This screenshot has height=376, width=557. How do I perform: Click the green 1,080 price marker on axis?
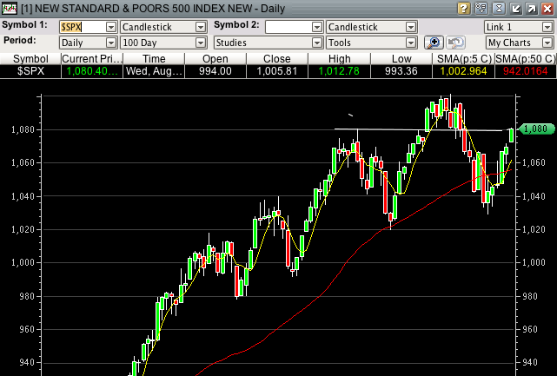point(536,129)
